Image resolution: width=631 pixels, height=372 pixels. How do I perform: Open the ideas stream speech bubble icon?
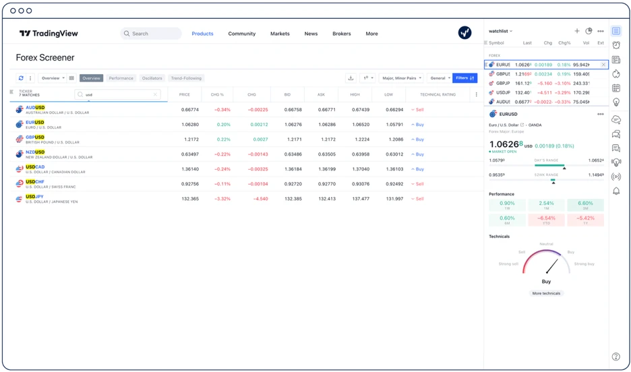tap(616, 148)
